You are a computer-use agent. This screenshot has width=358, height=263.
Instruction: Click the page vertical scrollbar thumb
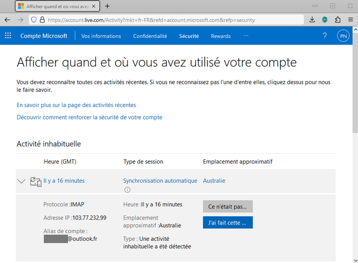point(355,83)
